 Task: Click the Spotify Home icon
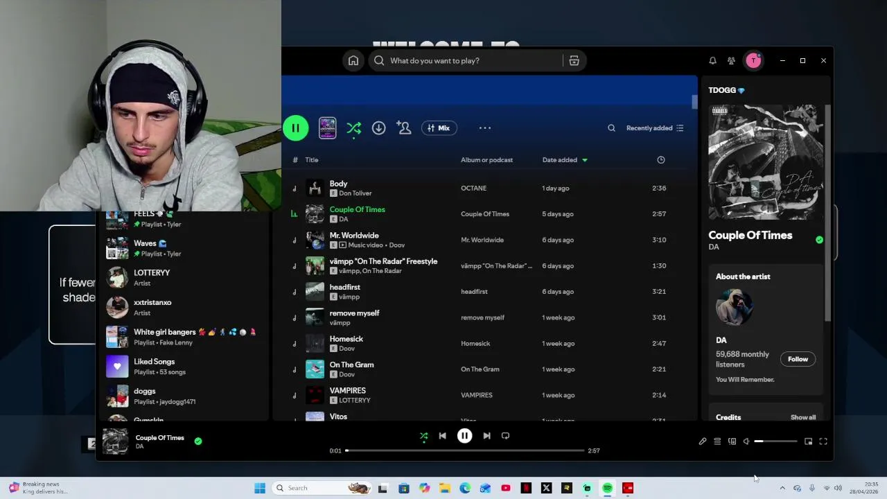(x=353, y=61)
